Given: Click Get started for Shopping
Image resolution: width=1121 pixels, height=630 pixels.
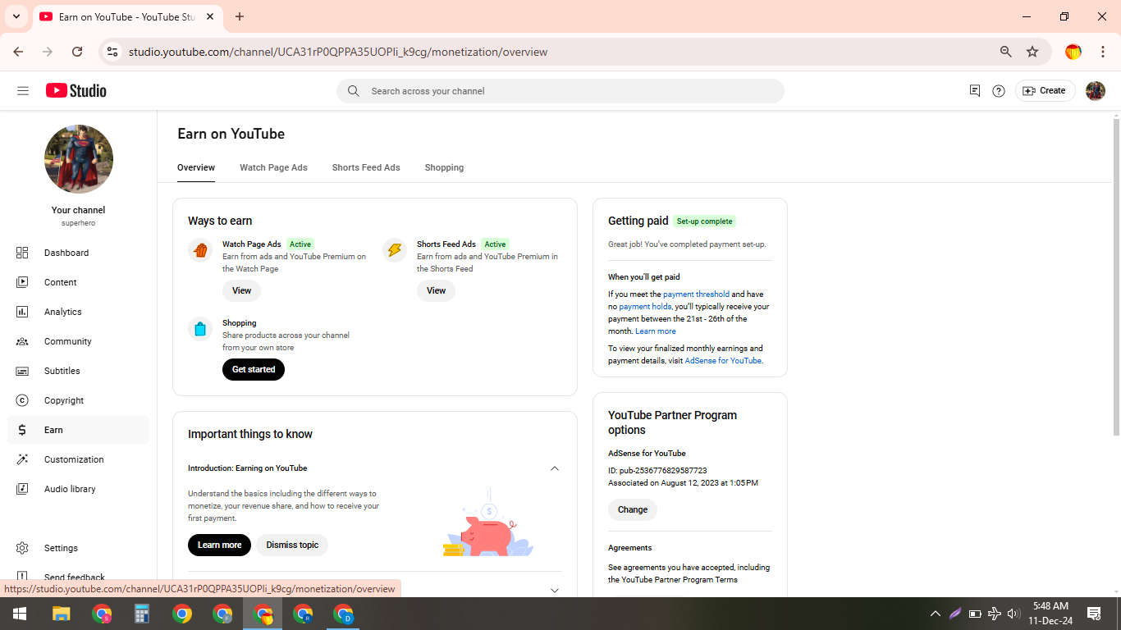Looking at the screenshot, I should coord(254,370).
